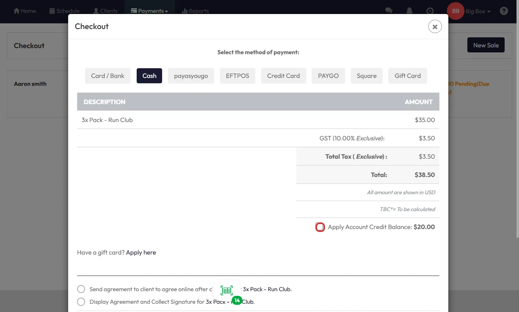
Task: Open the chat messages icon
Action: point(388,11)
